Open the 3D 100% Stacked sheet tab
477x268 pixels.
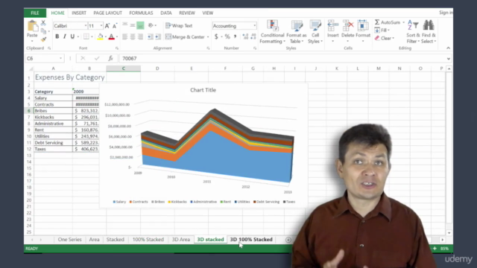click(x=251, y=240)
